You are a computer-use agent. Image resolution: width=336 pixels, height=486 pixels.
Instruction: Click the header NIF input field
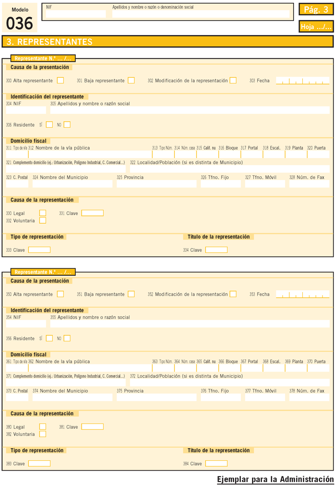tap(76, 14)
